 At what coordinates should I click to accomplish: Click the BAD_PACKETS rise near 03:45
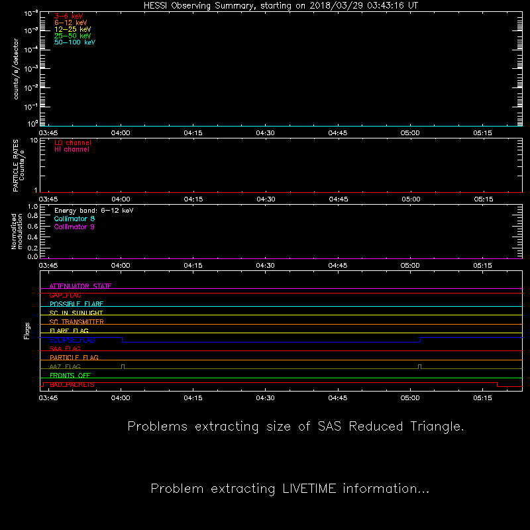click(44, 385)
